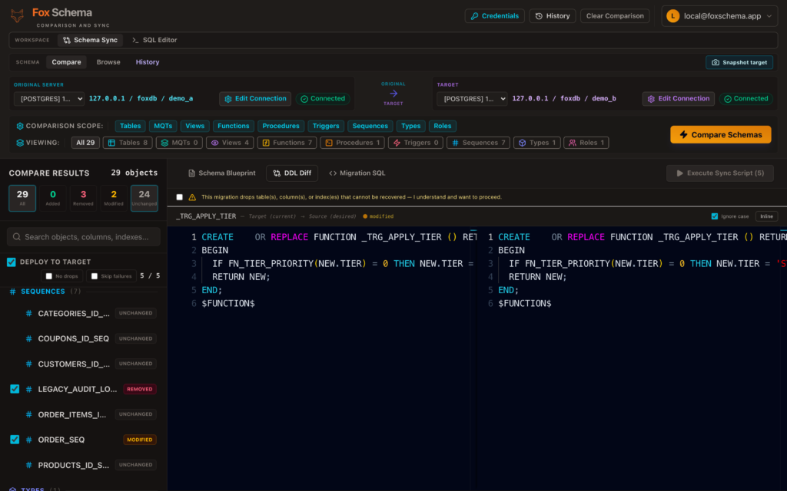Open the Credentials dialog
Screen dimensions: 787x491
point(494,16)
